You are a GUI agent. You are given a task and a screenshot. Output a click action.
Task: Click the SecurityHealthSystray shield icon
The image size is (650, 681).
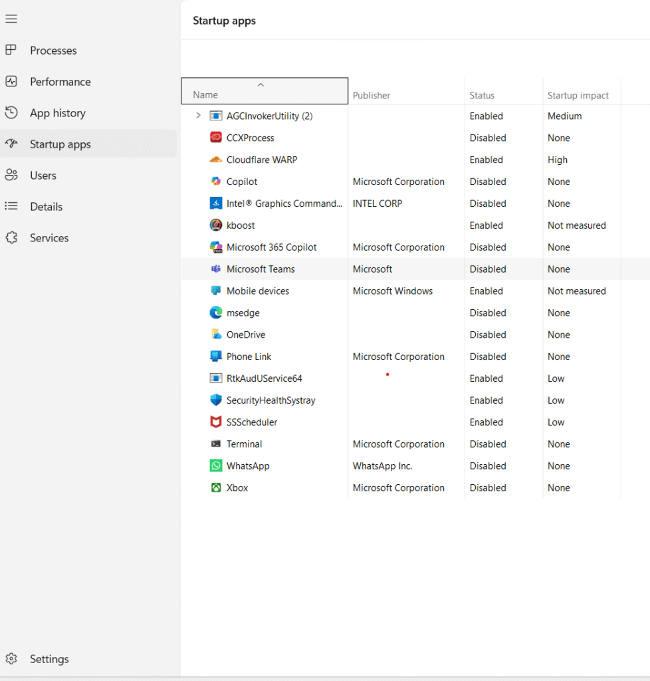coord(216,400)
